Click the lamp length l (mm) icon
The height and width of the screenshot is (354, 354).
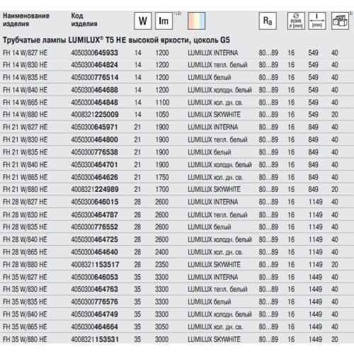pyautogui.click(x=317, y=21)
